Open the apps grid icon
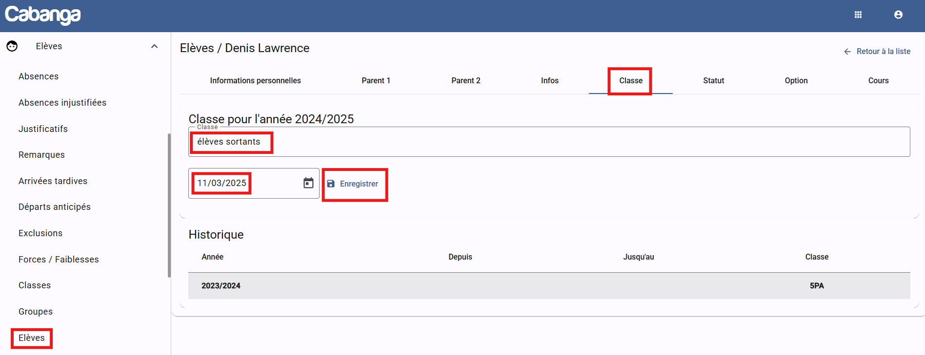 point(858,15)
